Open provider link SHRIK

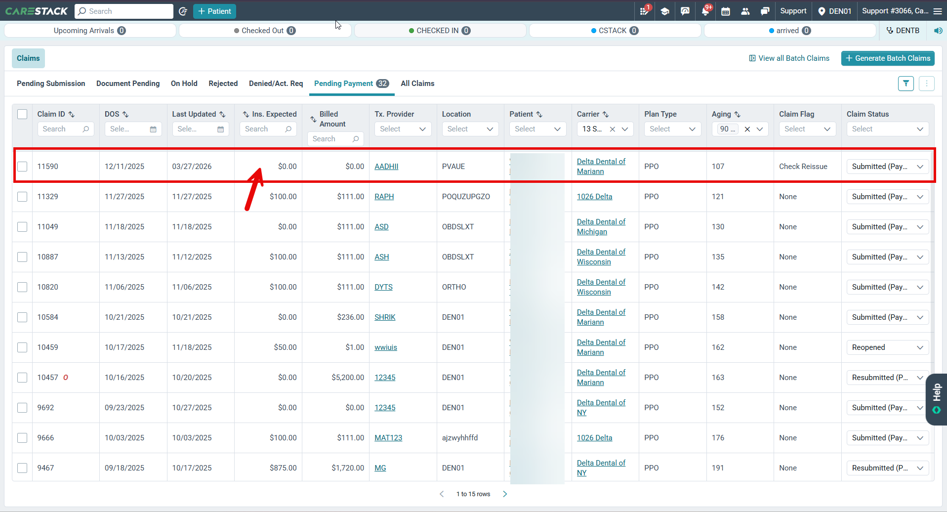(x=385, y=317)
